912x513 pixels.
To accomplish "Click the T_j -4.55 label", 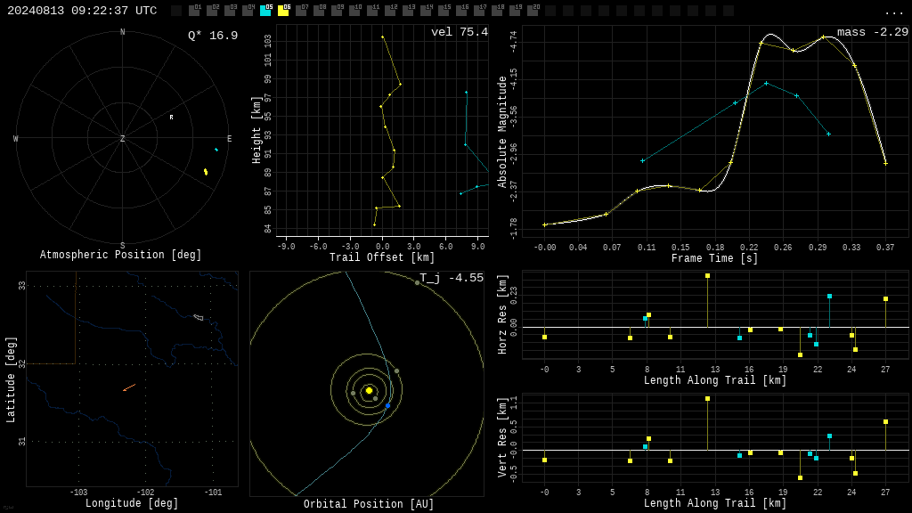I will (x=452, y=278).
